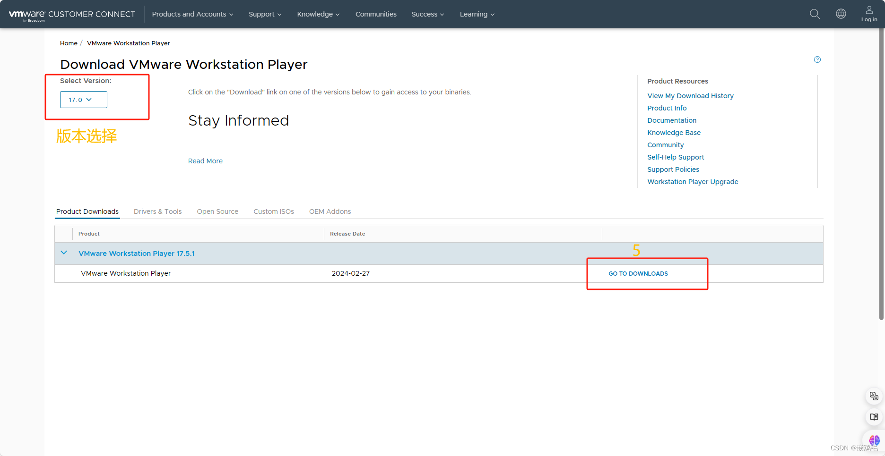Image resolution: width=885 pixels, height=456 pixels.
Task: Open the Community resource link
Action: pyautogui.click(x=665, y=145)
